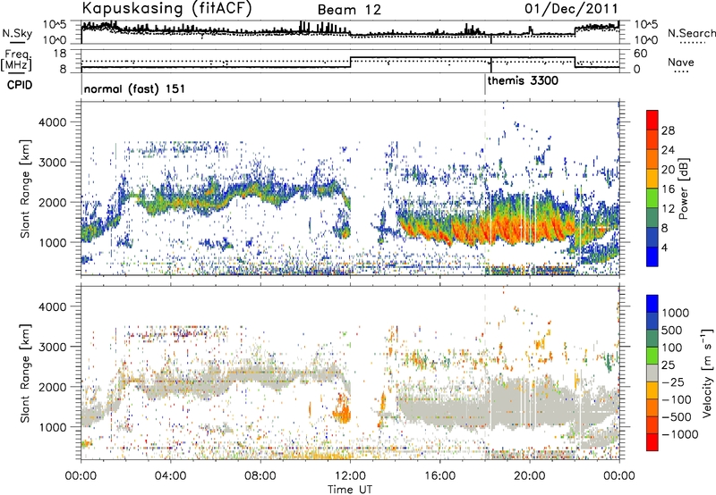The image size is (716, 495).
Task: Pick the red bottom segment of the velocity colorbar
Action: coord(652,442)
